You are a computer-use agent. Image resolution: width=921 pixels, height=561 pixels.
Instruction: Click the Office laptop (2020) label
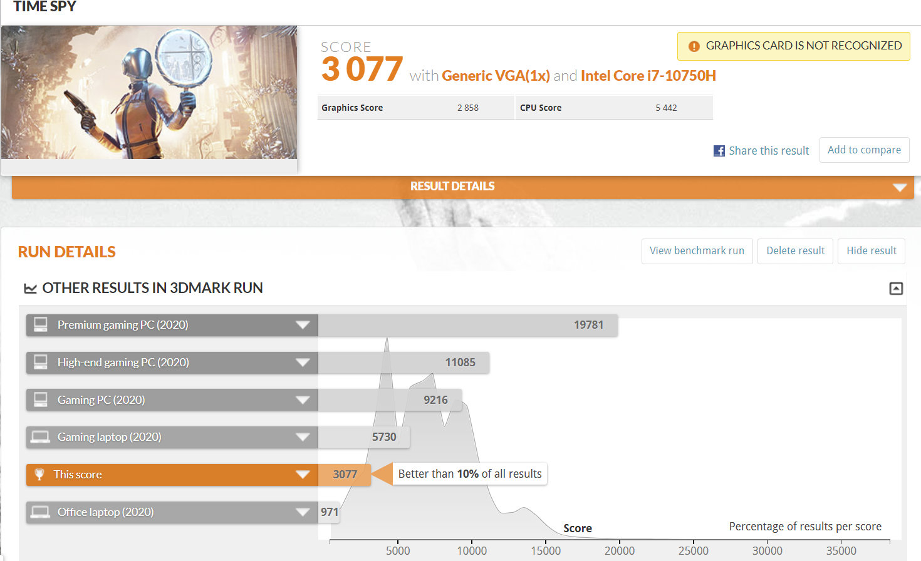(106, 512)
